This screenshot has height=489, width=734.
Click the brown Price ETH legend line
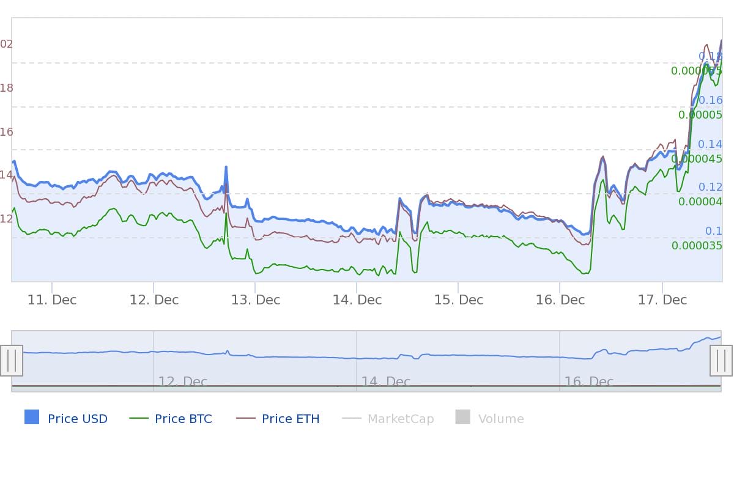coord(246,418)
